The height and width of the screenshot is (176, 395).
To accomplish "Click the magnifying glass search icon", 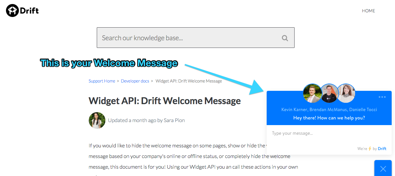I will coord(285,38).
